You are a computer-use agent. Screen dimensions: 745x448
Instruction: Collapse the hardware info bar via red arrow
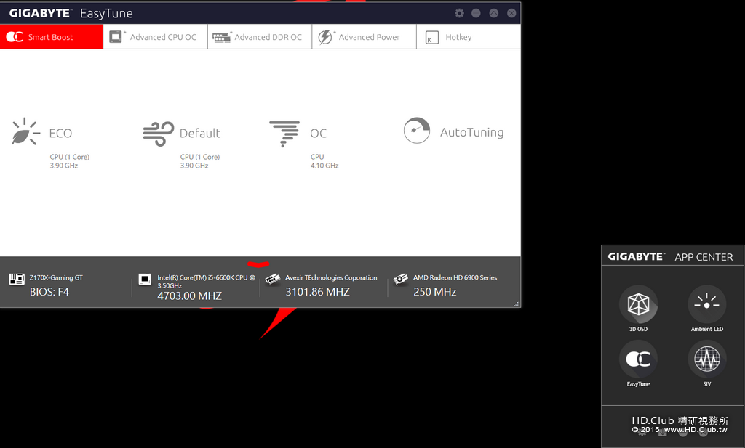tap(258, 264)
